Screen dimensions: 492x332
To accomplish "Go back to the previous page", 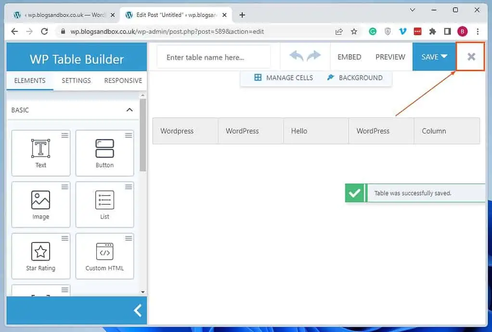I will pos(14,31).
